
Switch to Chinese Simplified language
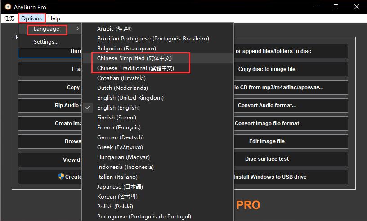coord(157,58)
